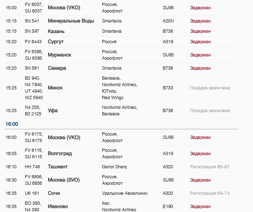
Task: Click the Мурманск flight destination
Action: point(60,55)
